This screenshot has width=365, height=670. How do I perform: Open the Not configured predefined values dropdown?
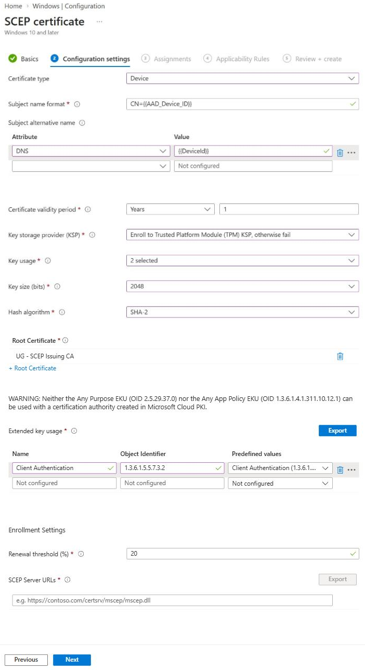pyautogui.click(x=280, y=484)
